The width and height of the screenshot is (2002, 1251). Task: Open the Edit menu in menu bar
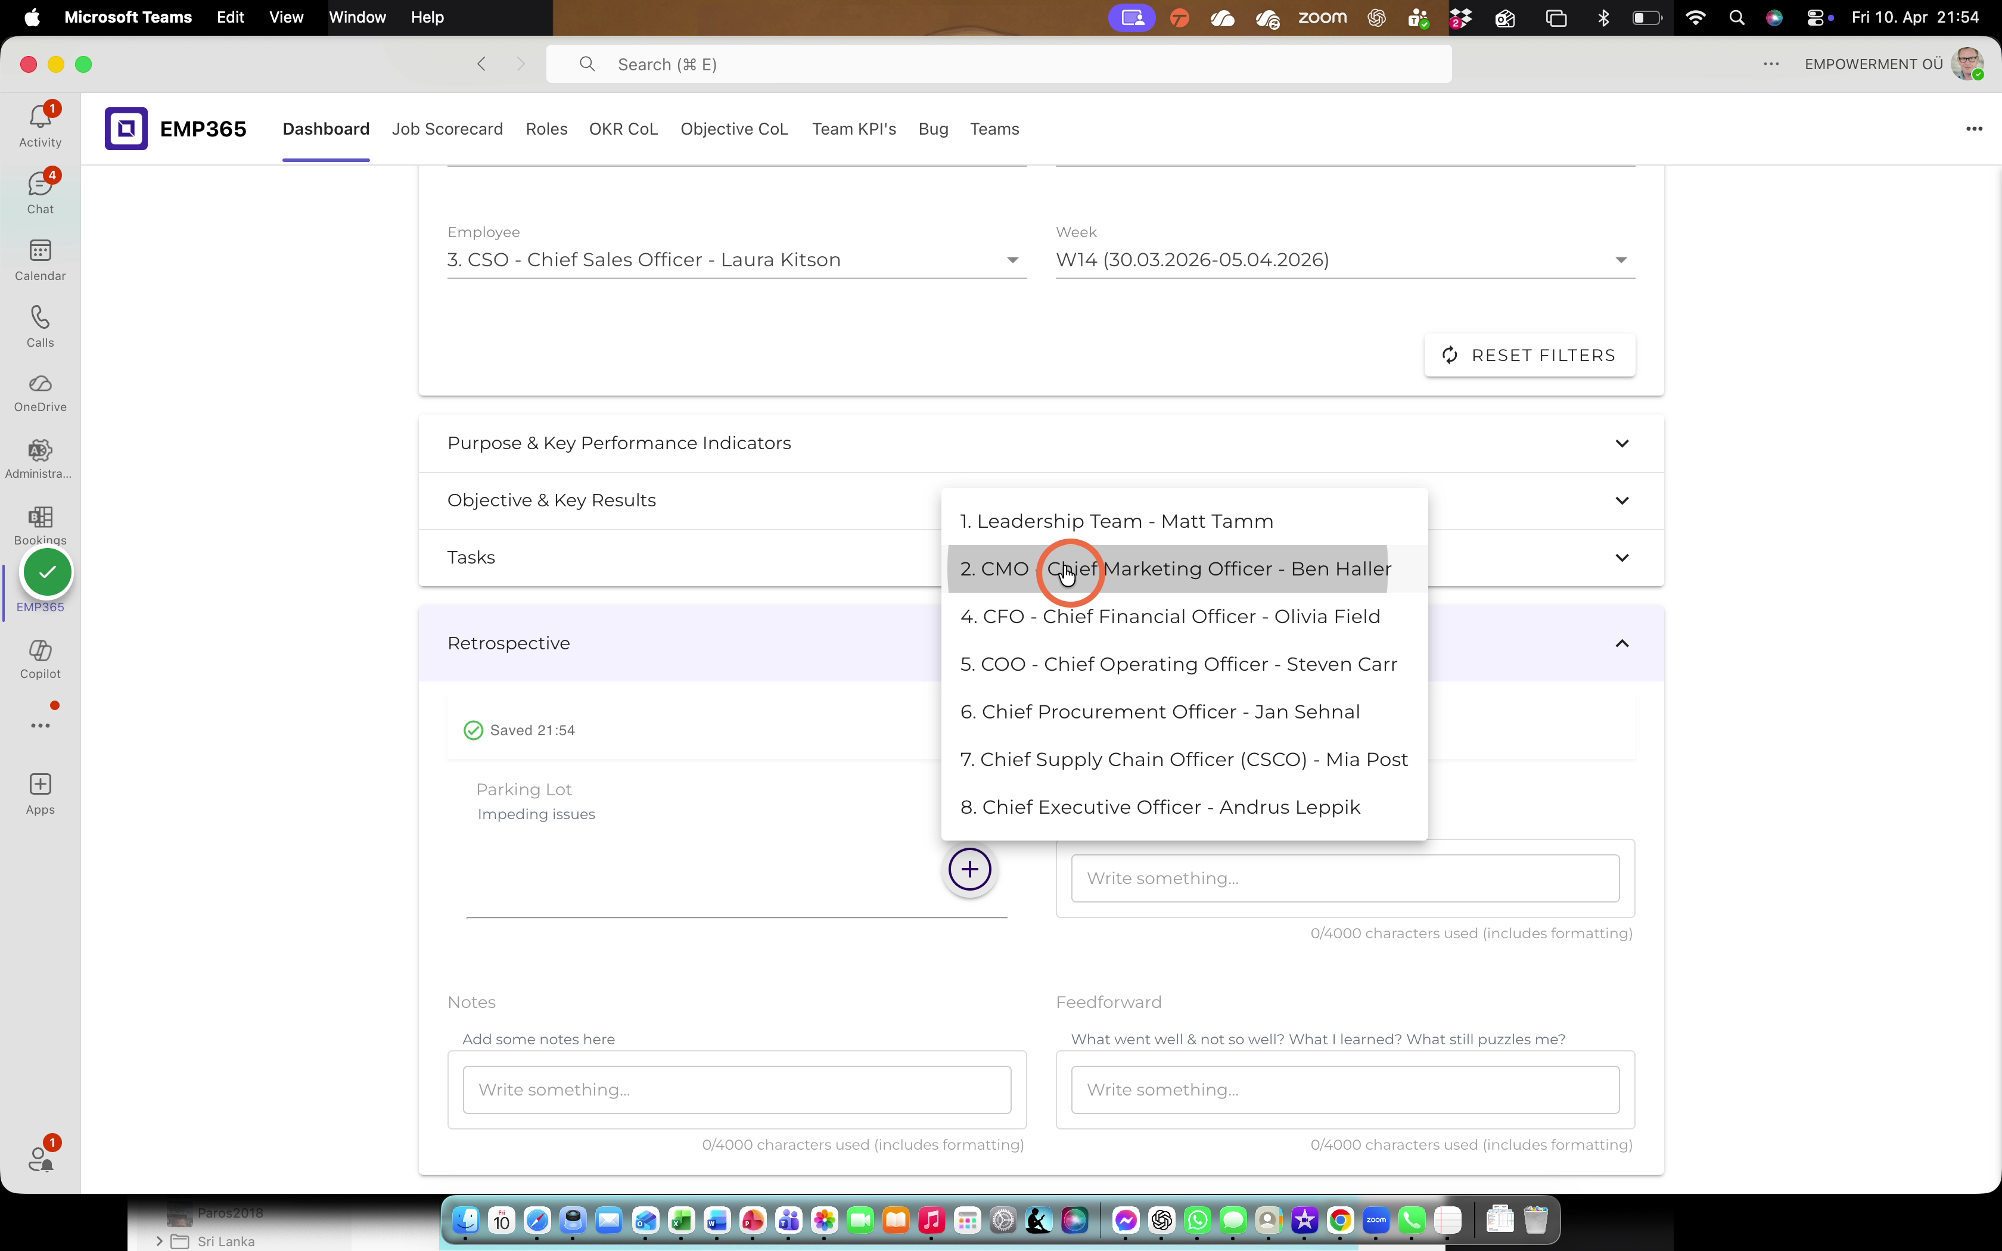(x=230, y=17)
